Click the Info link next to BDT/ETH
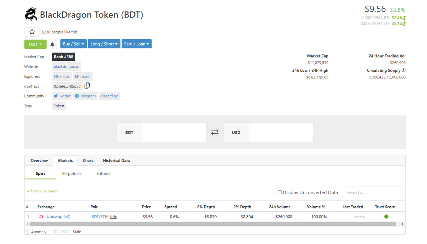Screen dimensions: 427x244 click(x=114, y=217)
